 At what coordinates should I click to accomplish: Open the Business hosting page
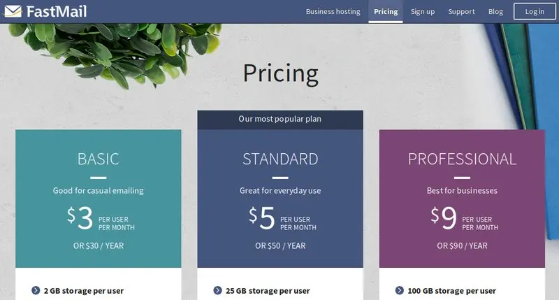point(333,11)
